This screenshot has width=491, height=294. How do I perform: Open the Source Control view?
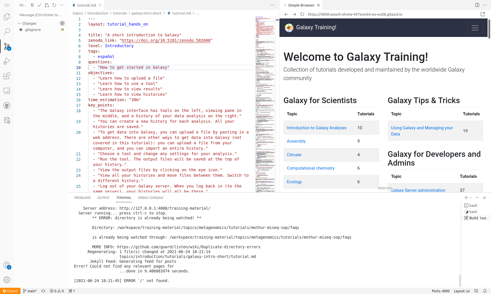point(7,46)
